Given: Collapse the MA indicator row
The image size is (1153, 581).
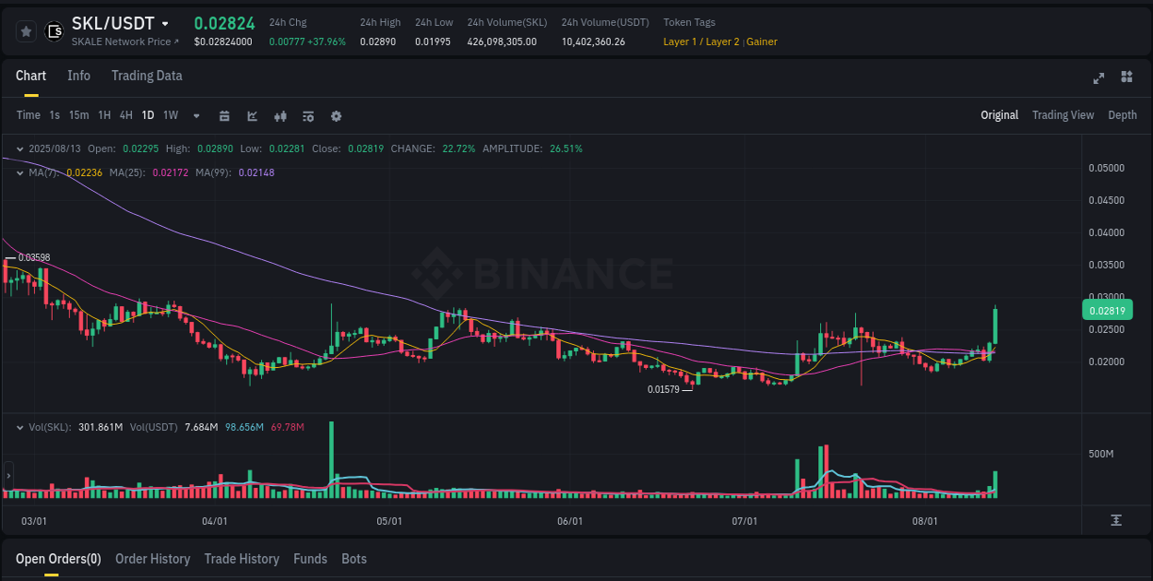Looking at the screenshot, I should pyautogui.click(x=20, y=173).
